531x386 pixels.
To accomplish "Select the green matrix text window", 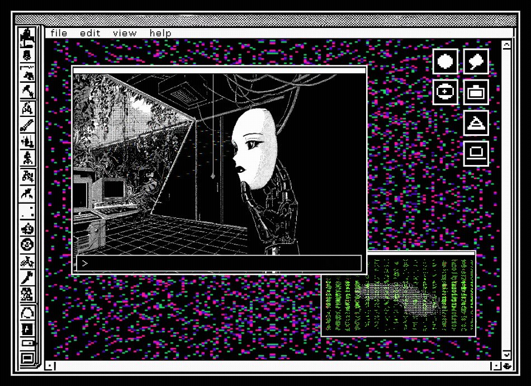I will (399, 294).
